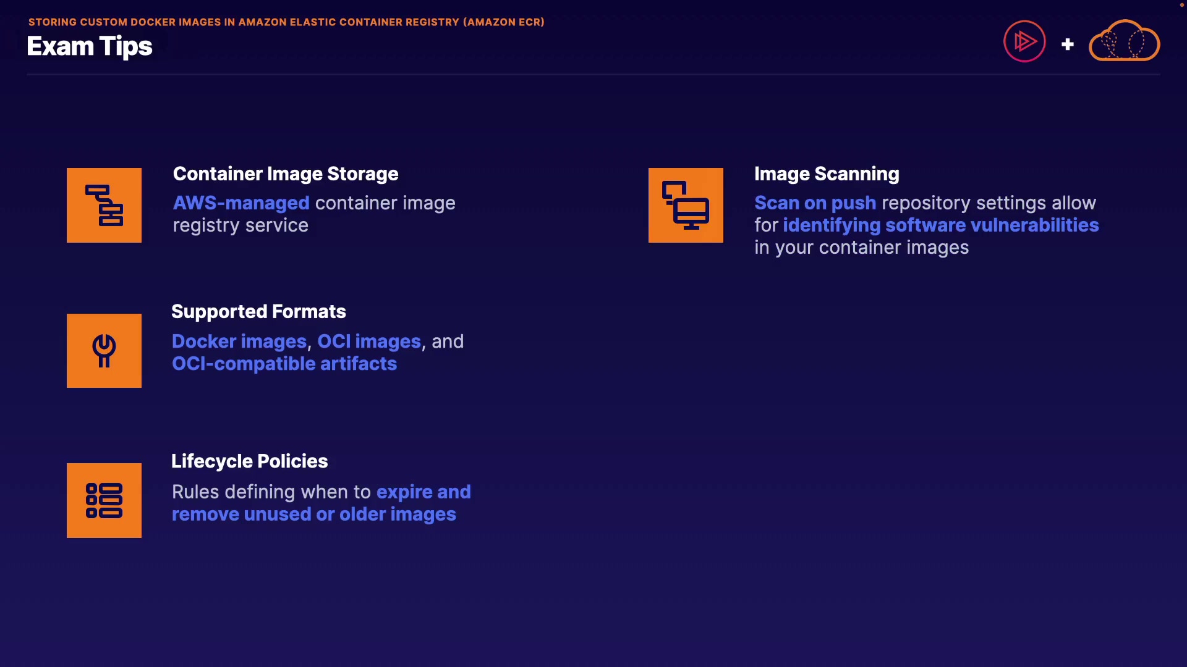1187x667 pixels.
Task: Click the Image Scanning computer icon
Action: point(686,205)
